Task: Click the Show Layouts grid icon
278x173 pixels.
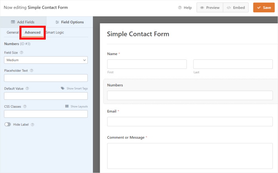Action: point(67,106)
